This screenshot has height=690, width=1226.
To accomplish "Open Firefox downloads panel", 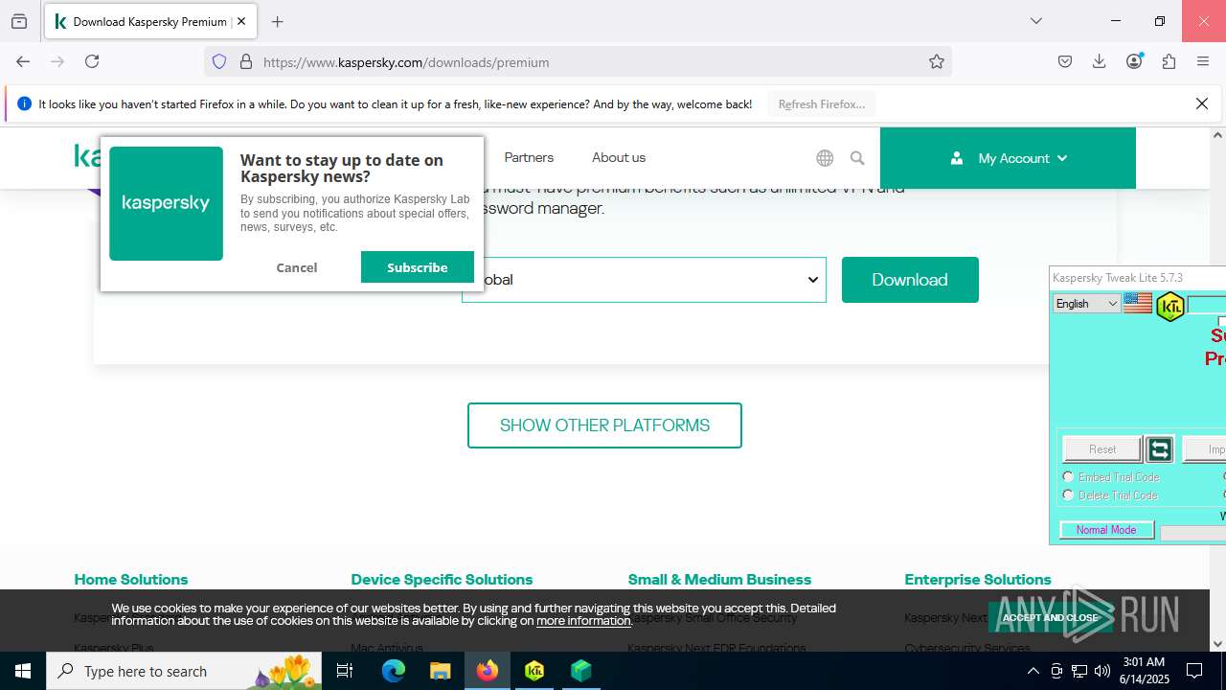I will [x=1100, y=61].
